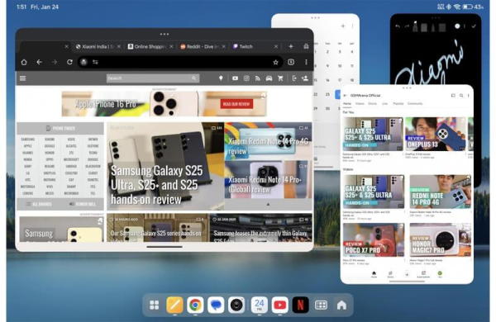Image resolution: width=496 pixels, height=322 pixels.
Task: Click the RSS feed icon on GSMArena
Action: click(258, 78)
